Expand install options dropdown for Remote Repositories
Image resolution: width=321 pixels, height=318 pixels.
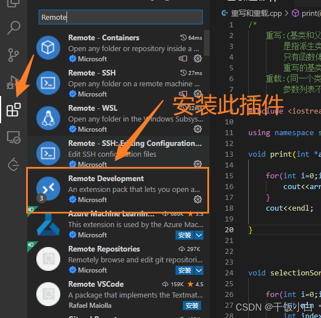199,270
